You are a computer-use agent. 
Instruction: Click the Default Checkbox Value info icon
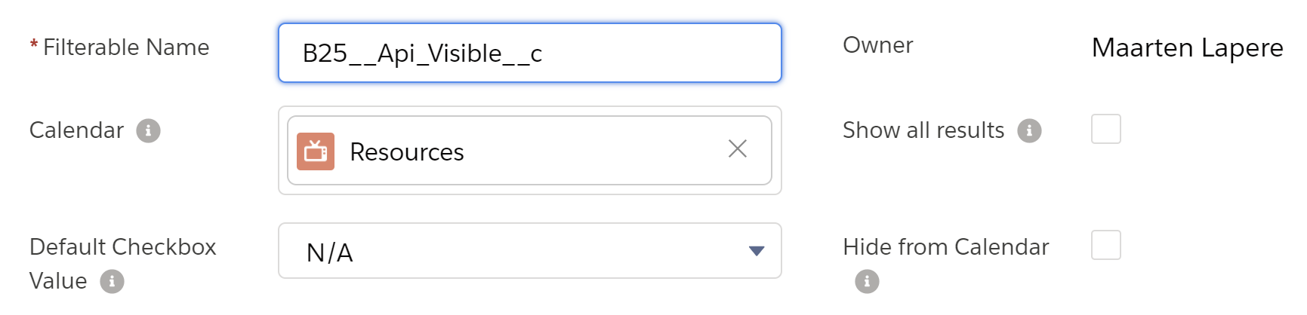pos(112,281)
